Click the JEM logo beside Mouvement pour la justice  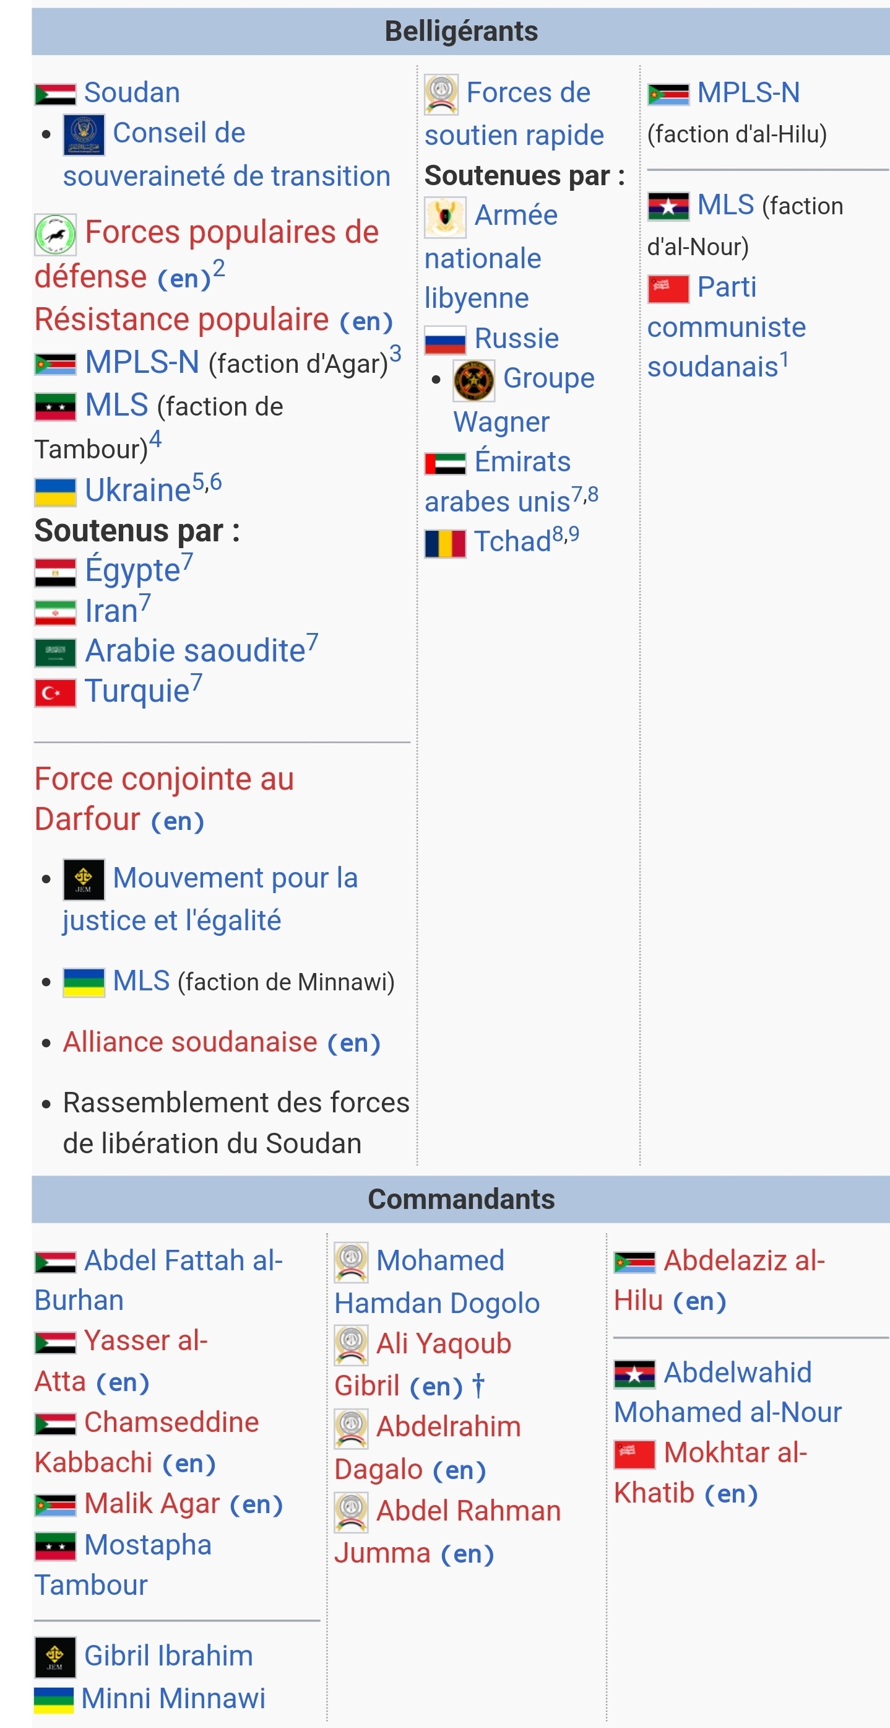(84, 879)
